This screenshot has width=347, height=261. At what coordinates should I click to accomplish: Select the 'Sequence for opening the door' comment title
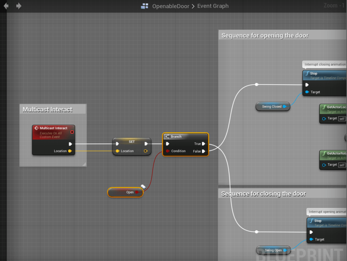[x=265, y=35]
